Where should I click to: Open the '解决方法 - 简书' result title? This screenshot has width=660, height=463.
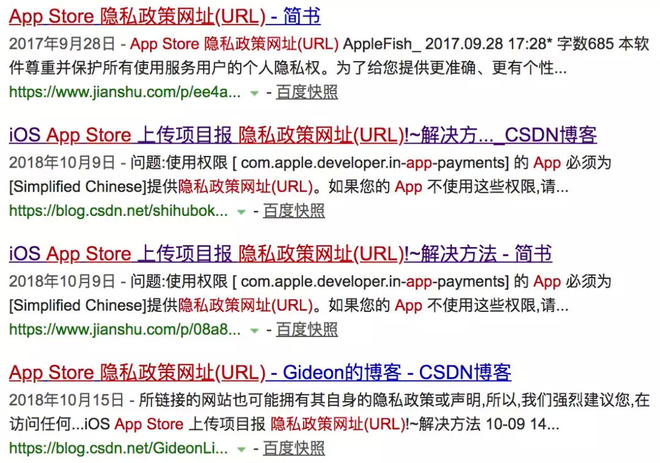(x=280, y=254)
